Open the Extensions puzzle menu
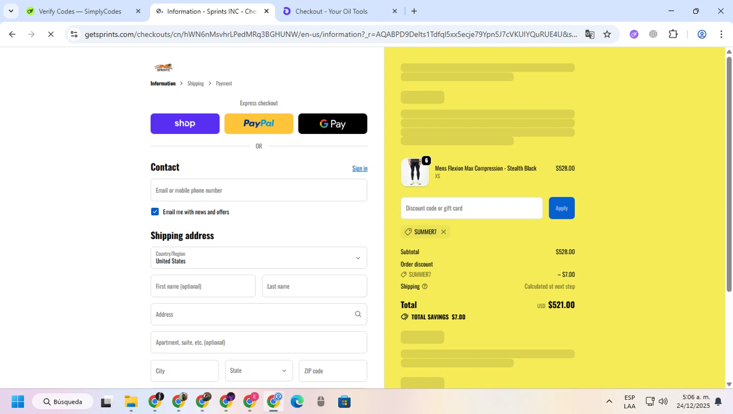Screen dimensions: 733x414 coord(673,34)
